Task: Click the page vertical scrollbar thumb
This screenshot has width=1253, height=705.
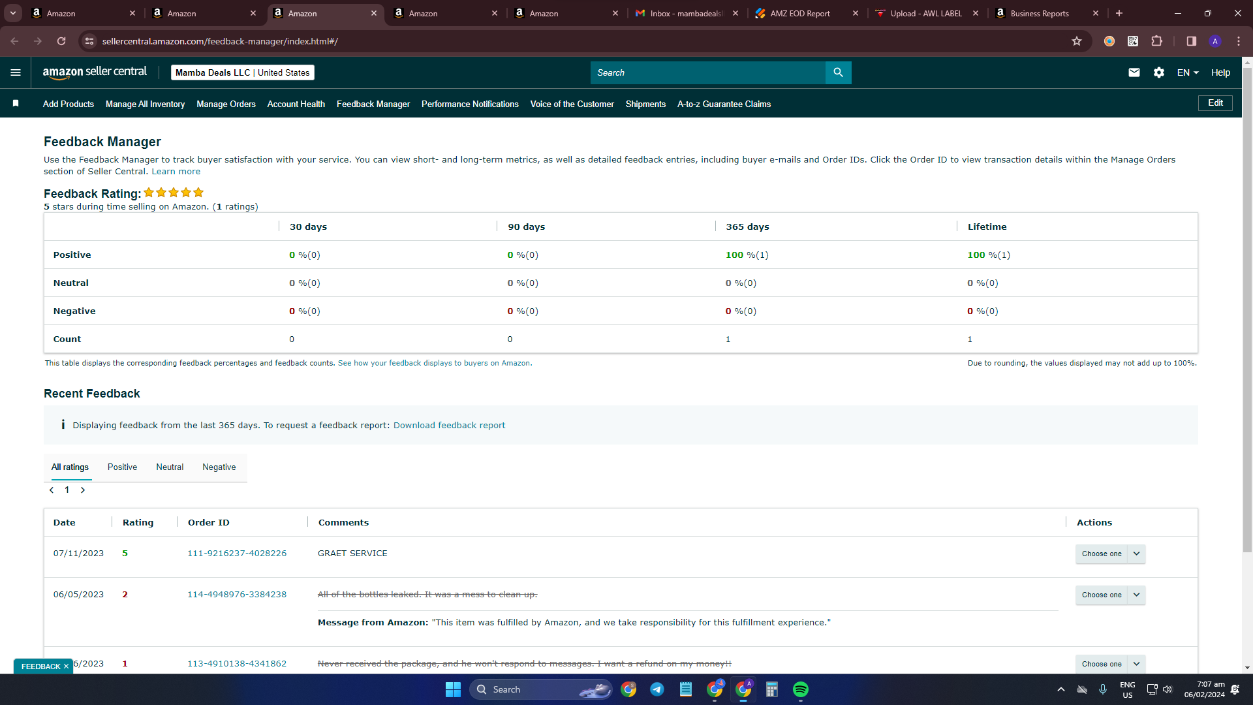Action: click(1247, 307)
